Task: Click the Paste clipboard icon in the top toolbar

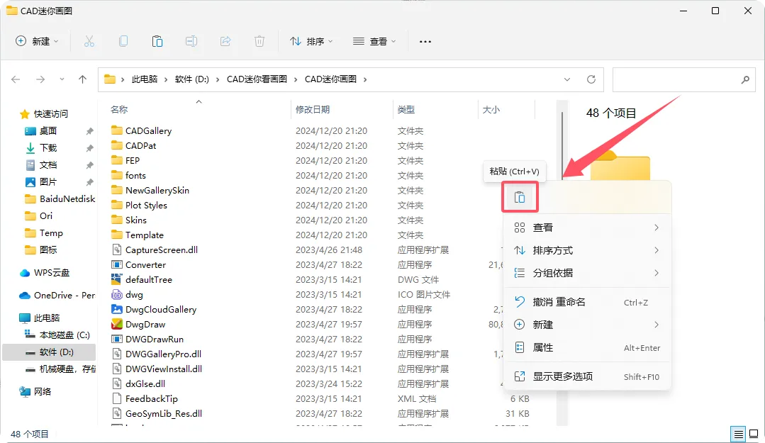Action: point(157,42)
